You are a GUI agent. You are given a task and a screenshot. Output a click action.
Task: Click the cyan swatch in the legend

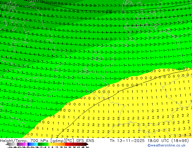pos(37,144)
